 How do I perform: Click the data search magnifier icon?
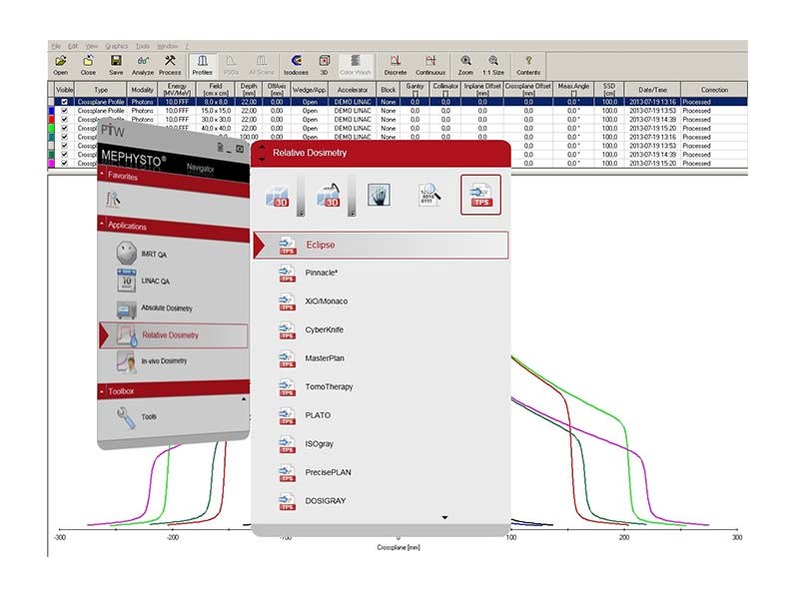click(429, 195)
